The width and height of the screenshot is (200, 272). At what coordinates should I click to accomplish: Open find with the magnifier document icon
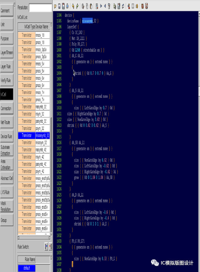[97, 6]
